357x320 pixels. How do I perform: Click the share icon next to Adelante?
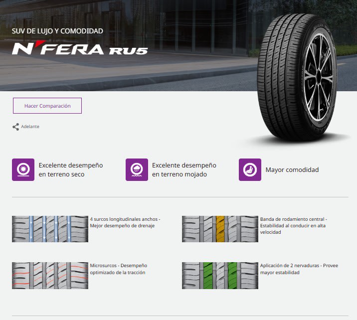[x=16, y=127]
